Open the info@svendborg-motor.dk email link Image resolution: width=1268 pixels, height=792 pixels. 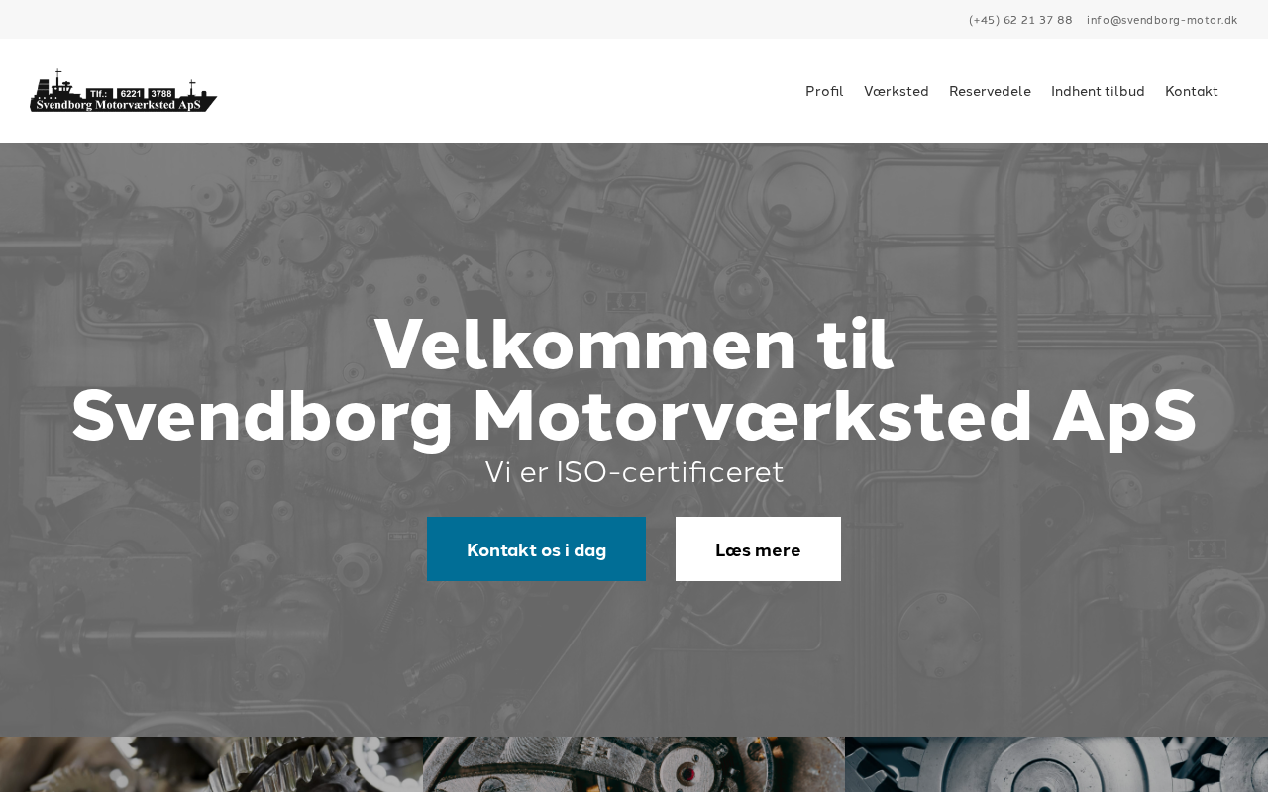1162,20
